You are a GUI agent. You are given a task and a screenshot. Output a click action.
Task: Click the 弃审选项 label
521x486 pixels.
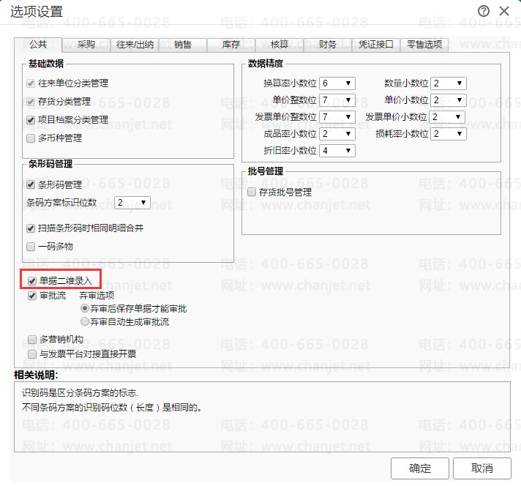(97, 296)
